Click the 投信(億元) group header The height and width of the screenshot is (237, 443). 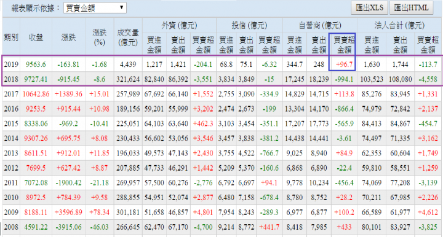(249, 25)
